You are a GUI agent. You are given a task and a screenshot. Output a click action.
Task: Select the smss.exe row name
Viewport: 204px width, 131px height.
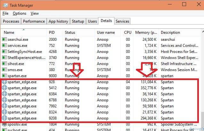15,70
